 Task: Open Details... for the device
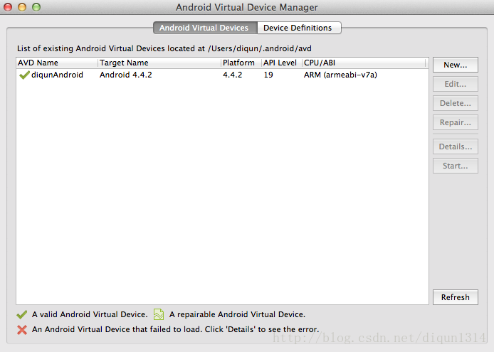tap(456, 146)
